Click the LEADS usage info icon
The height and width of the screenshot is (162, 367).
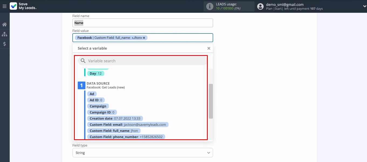tap(210, 6)
